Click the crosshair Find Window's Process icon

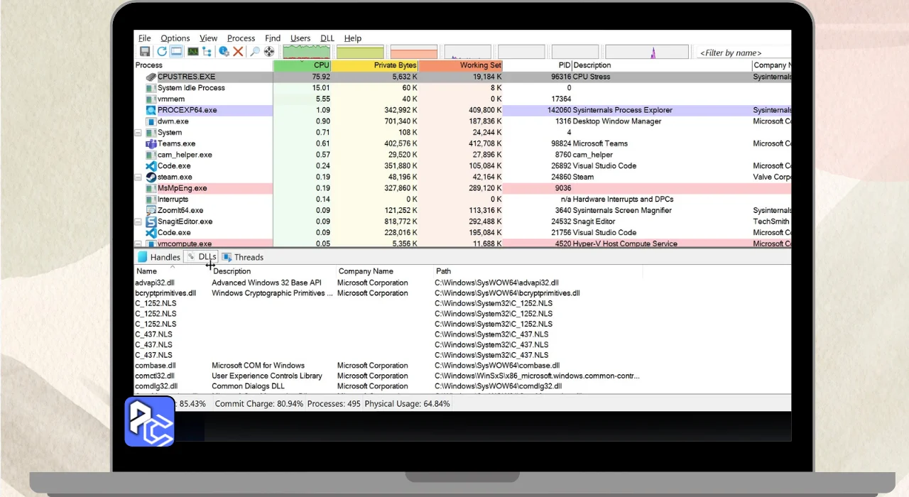(x=269, y=52)
